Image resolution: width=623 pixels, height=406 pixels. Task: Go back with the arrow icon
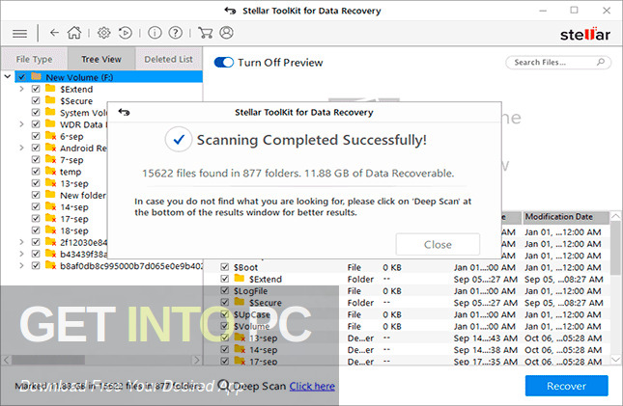(54, 33)
